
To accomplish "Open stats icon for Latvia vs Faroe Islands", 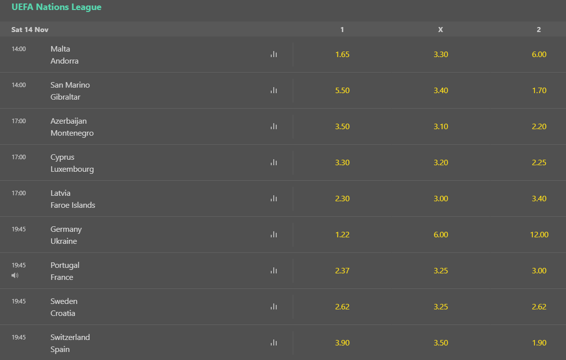I will point(274,199).
